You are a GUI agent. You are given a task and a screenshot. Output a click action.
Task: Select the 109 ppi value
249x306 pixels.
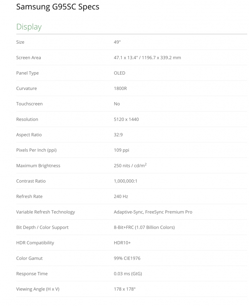[x=121, y=150]
